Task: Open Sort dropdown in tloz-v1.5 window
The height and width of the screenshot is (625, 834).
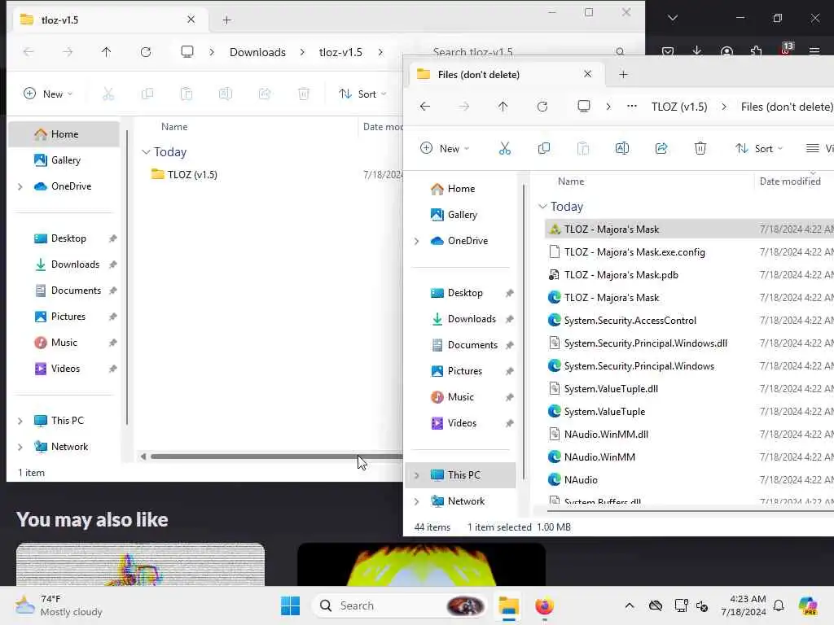Action: pyautogui.click(x=362, y=94)
